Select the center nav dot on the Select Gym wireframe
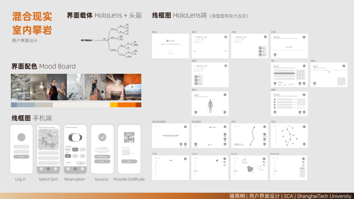 [x=48, y=169]
